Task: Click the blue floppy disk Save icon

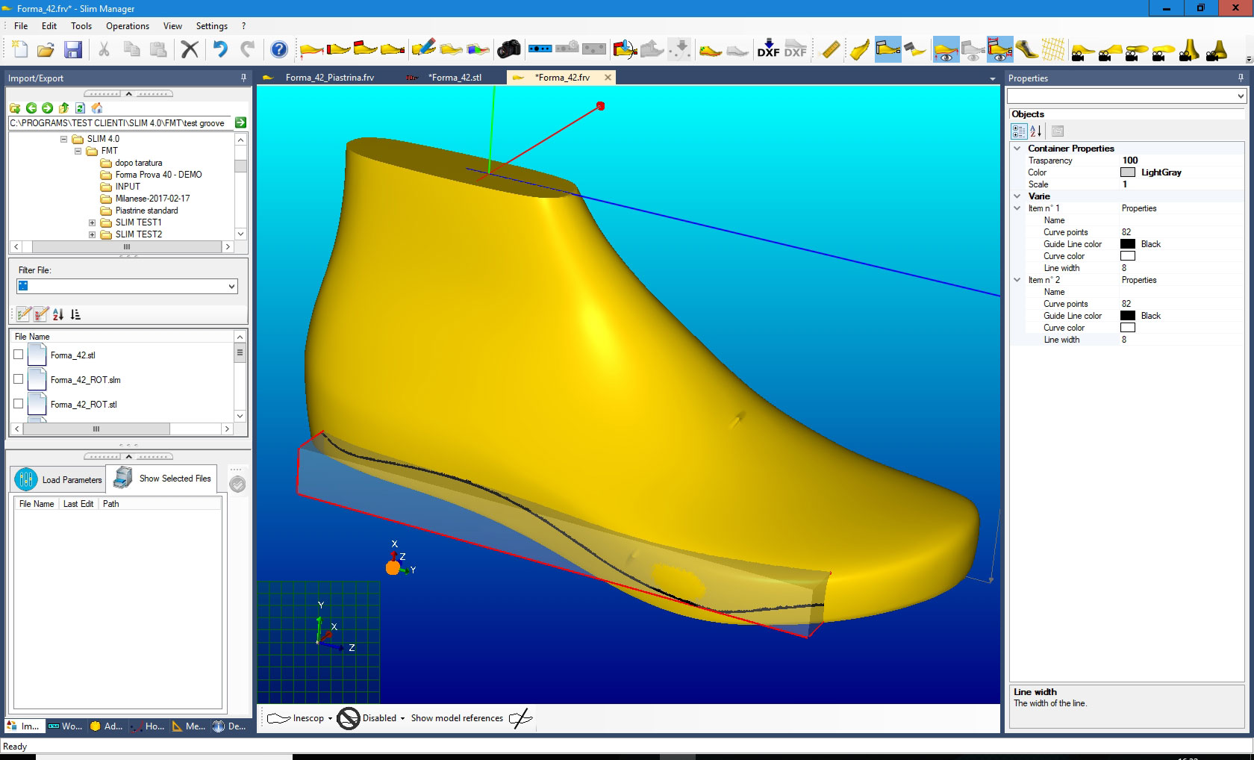Action: (72, 49)
